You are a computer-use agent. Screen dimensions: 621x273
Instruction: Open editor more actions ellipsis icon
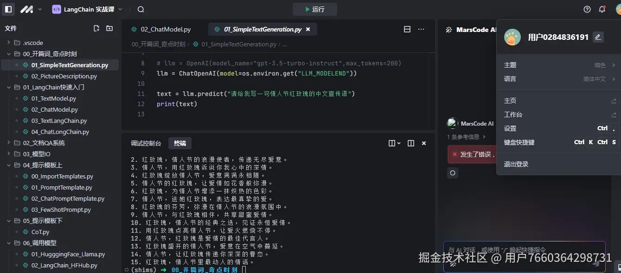tap(421, 29)
